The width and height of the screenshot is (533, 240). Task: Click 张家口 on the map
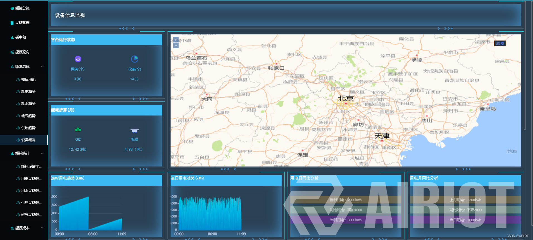(276, 68)
